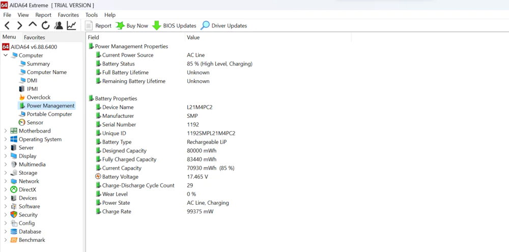The height and width of the screenshot is (252, 509).
Task: Expand the Benchmark tree node
Action: pos(6,240)
